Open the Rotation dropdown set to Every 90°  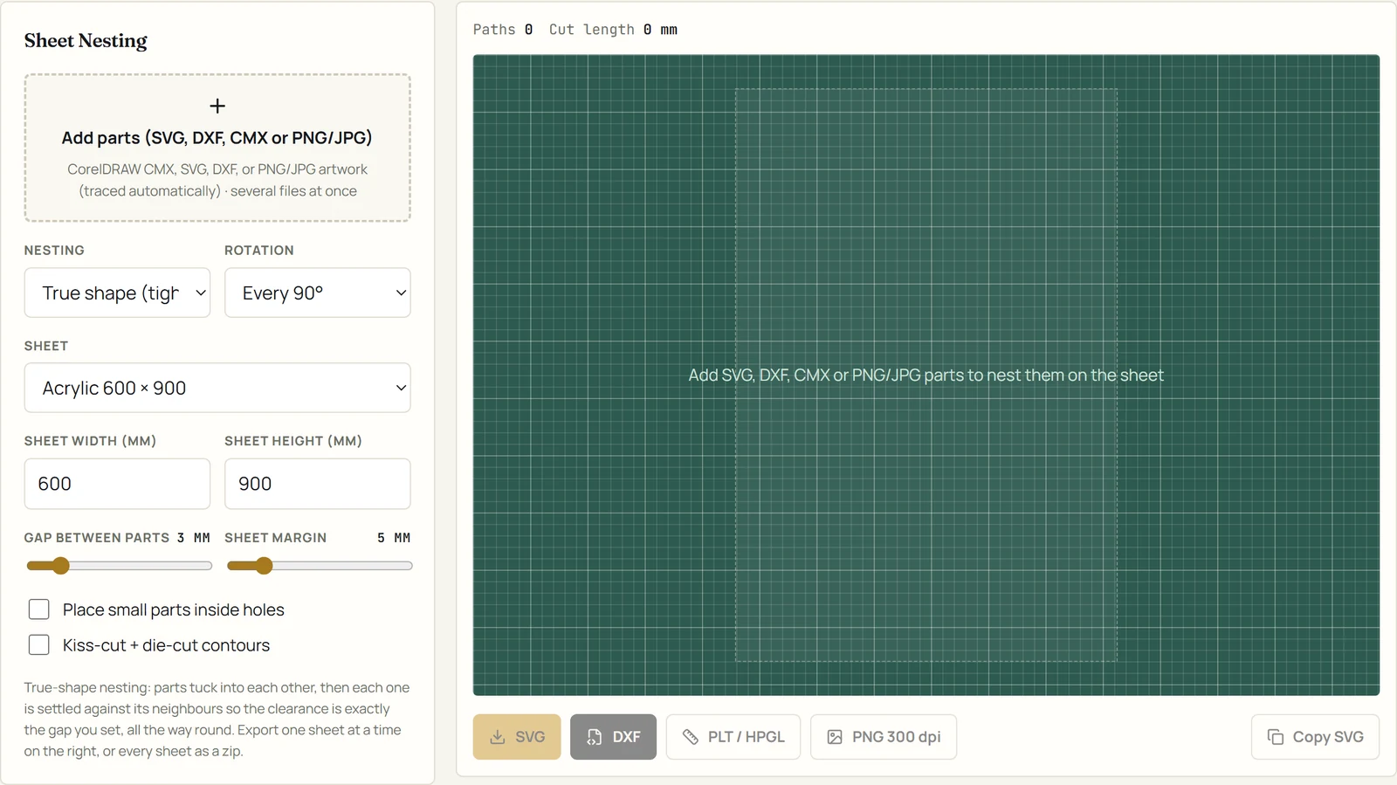(318, 293)
